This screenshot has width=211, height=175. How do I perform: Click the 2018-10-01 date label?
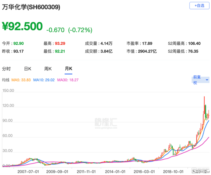pyautogui.click(x=173, y=172)
